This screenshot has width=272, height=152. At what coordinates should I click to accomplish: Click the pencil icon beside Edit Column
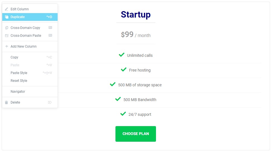(x=7, y=9)
